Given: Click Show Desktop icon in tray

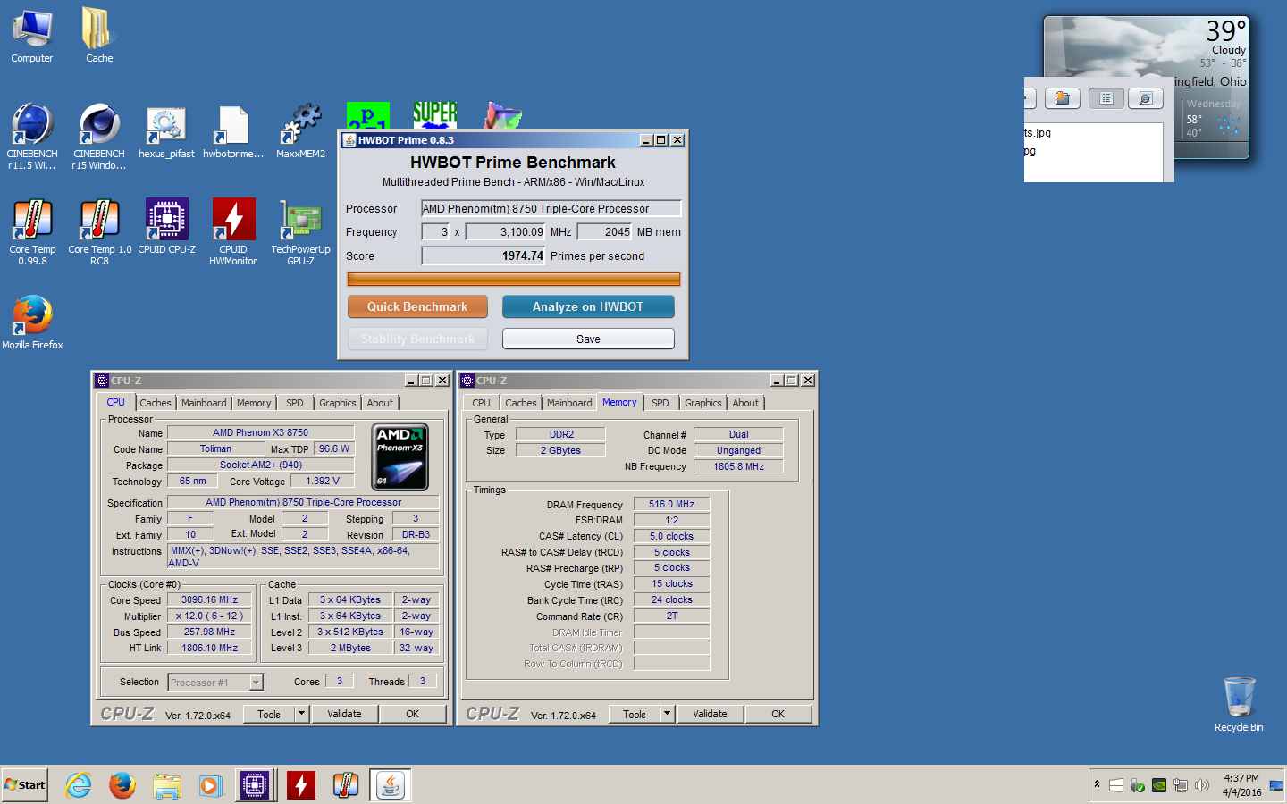Looking at the screenshot, I should coord(1276,785).
